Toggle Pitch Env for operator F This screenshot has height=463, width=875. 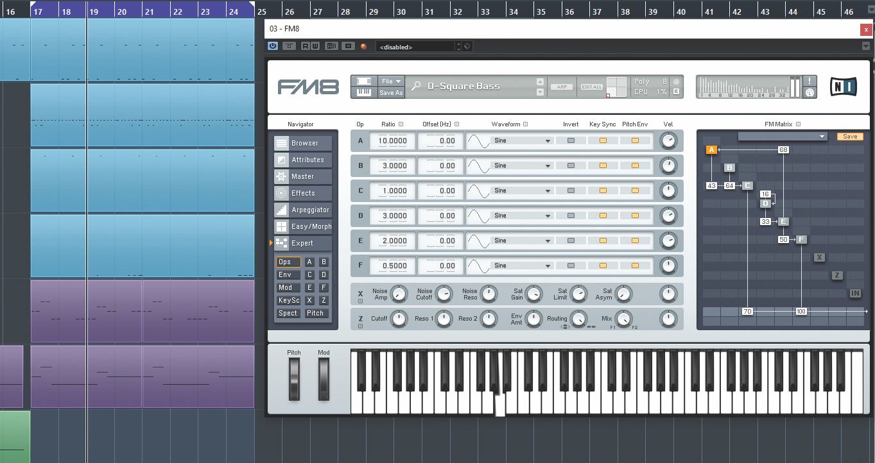635,265
